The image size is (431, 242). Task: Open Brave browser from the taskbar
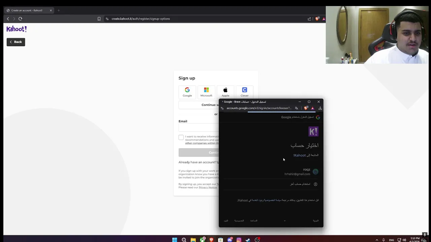211,240
